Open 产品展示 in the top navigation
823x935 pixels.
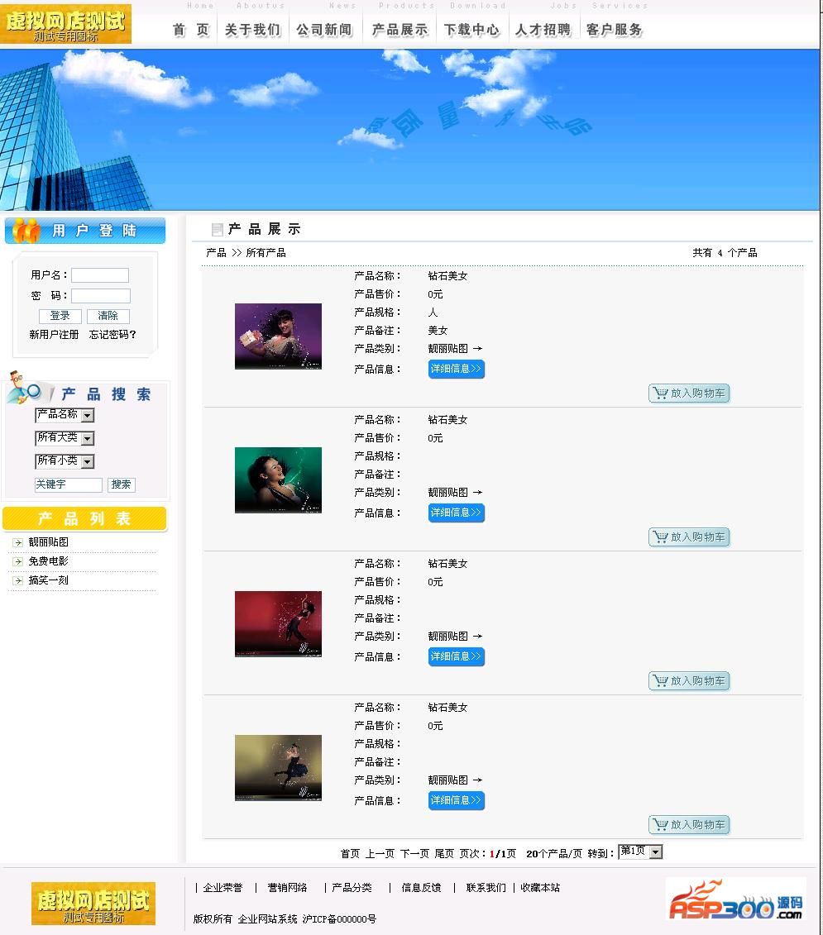click(x=400, y=30)
